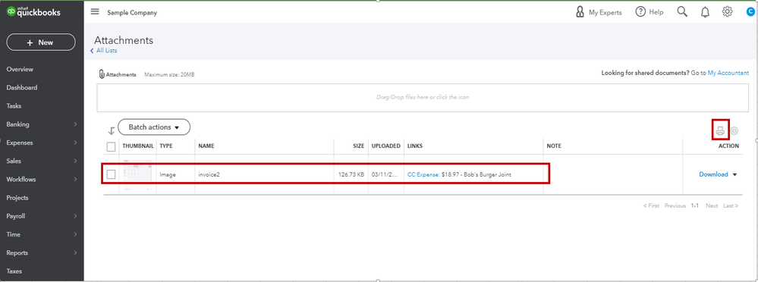Expand the Workflows menu
The image size is (758, 282).
pyautogui.click(x=42, y=179)
